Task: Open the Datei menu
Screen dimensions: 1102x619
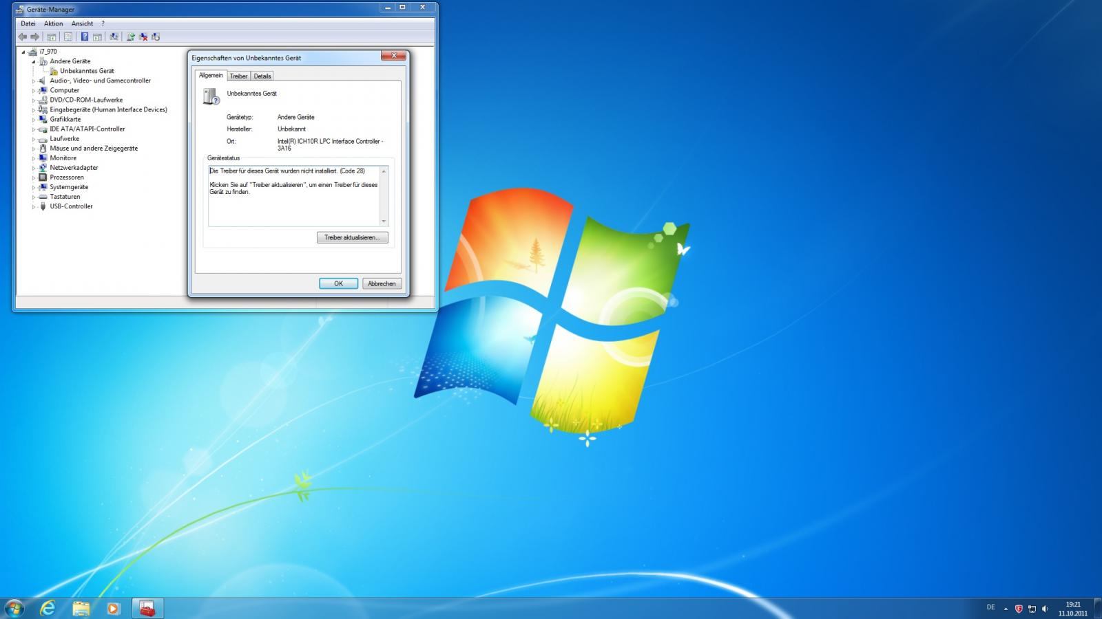Action: coord(28,23)
